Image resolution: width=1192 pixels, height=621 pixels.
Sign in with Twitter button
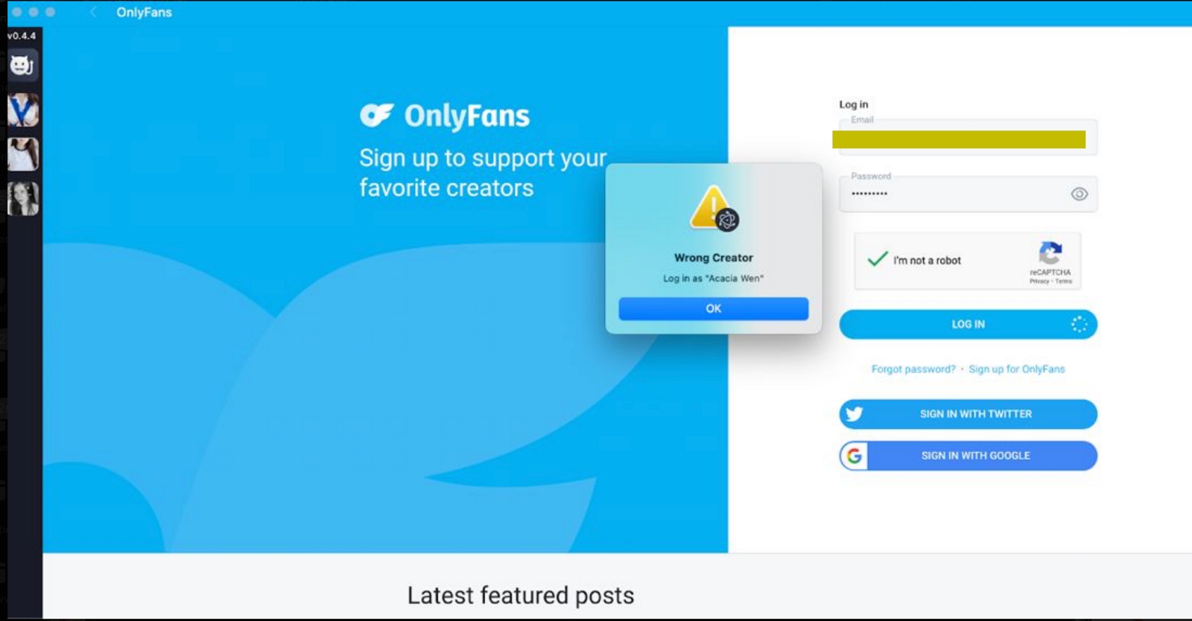968,414
